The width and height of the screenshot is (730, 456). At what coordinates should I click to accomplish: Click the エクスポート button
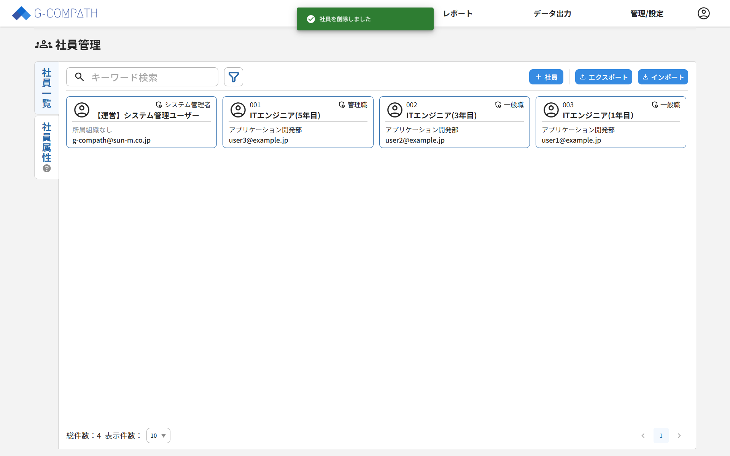(x=603, y=77)
